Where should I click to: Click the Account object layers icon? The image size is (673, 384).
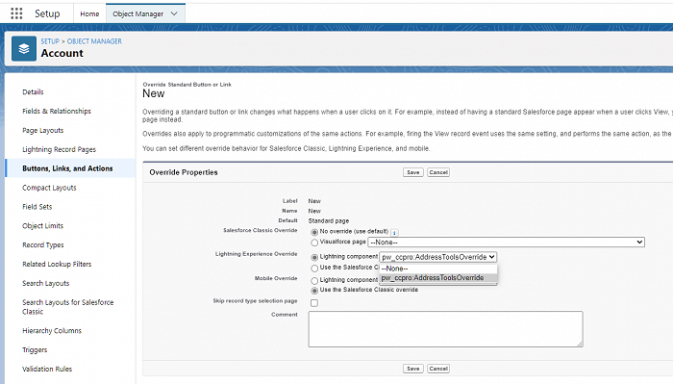[x=24, y=48]
